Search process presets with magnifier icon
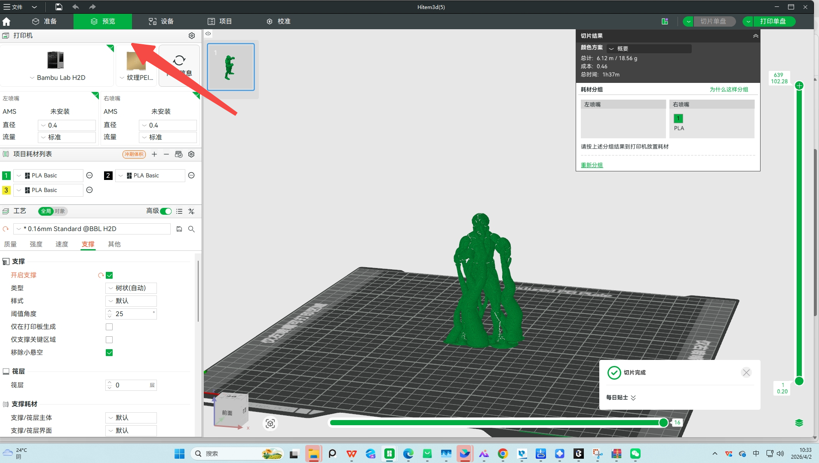 [x=191, y=229]
